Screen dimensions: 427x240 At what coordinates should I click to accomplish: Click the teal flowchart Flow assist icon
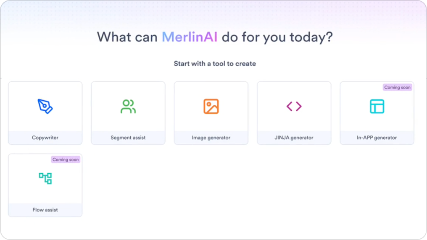point(45,178)
